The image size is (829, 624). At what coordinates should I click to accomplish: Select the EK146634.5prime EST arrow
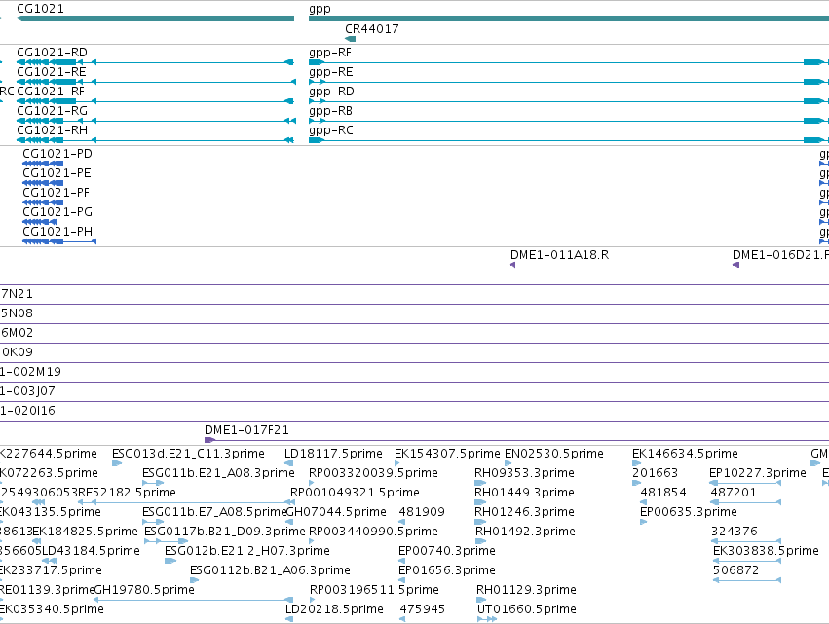point(636,463)
